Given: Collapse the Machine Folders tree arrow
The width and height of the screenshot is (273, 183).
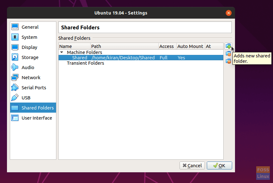Looking at the screenshot, I should [x=62, y=52].
